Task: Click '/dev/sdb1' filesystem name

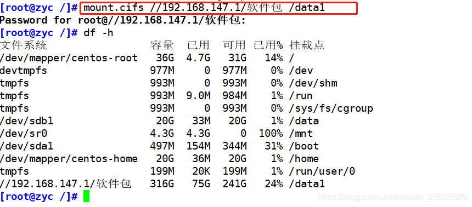Action: pyautogui.click(x=26, y=121)
